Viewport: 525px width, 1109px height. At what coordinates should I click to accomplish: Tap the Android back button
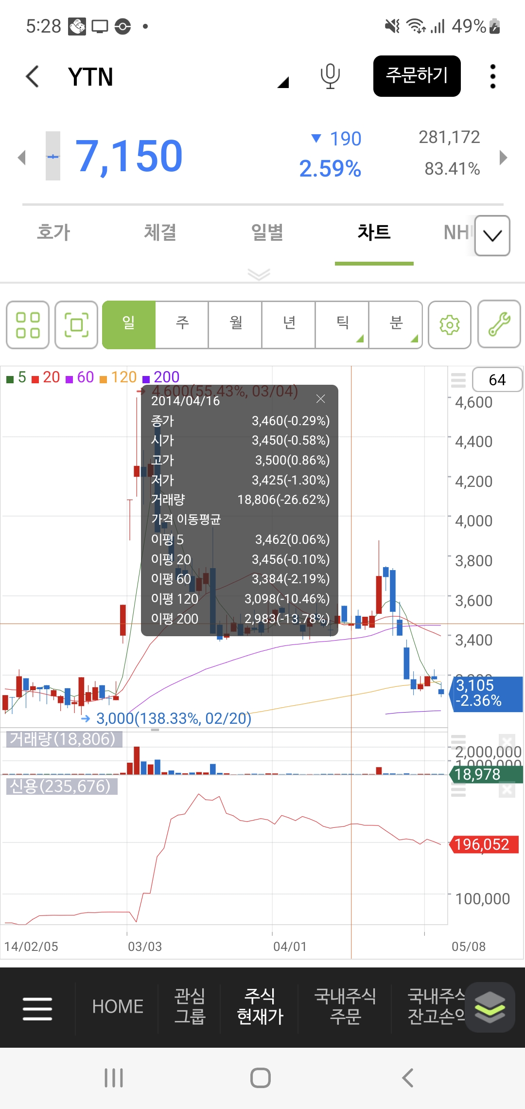pyautogui.click(x=408, y=1078)
